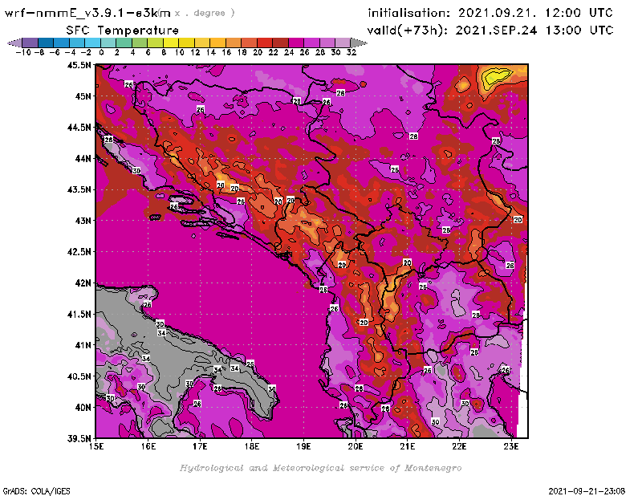Click the '23E' longitude axis label
Viewport: 642px width, 496px height.
511,446
